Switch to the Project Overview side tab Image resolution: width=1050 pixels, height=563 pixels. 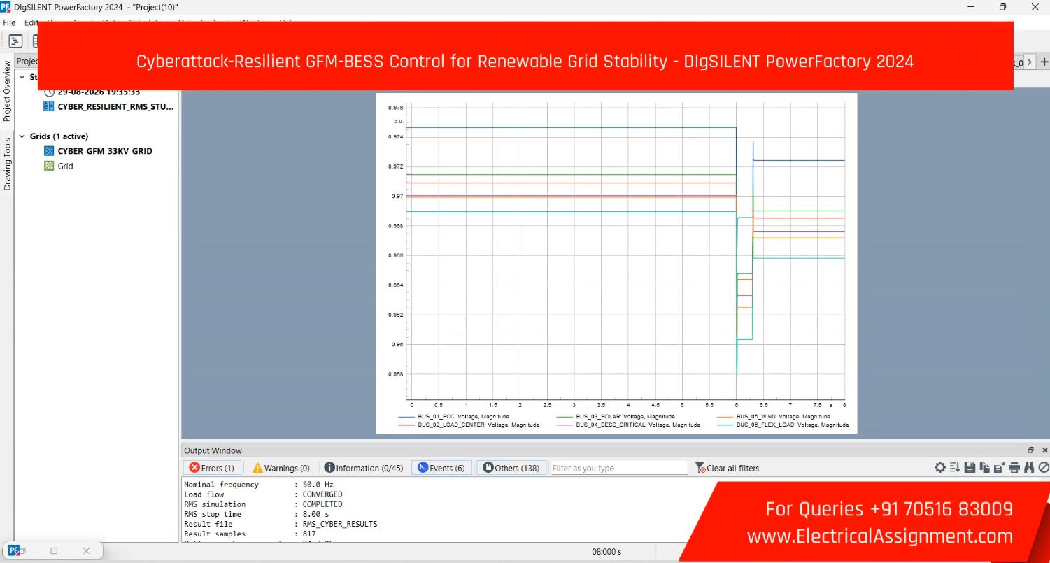[7, 91]
